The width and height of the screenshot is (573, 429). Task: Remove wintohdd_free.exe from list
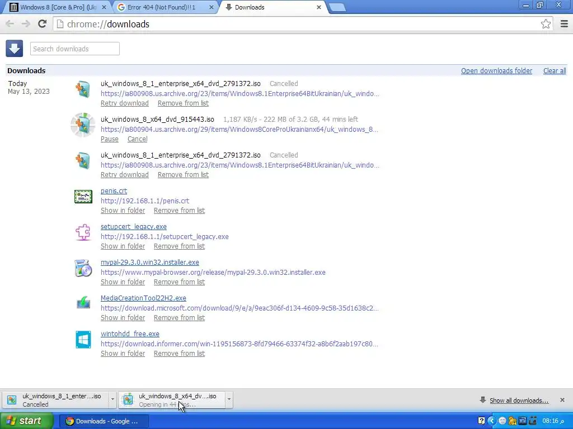(179, 354)
